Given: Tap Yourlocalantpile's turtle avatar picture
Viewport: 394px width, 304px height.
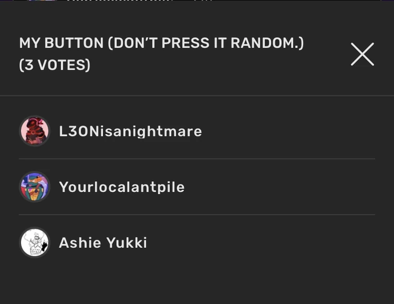Looking at the screenshot, I should (x=34, y=186).
